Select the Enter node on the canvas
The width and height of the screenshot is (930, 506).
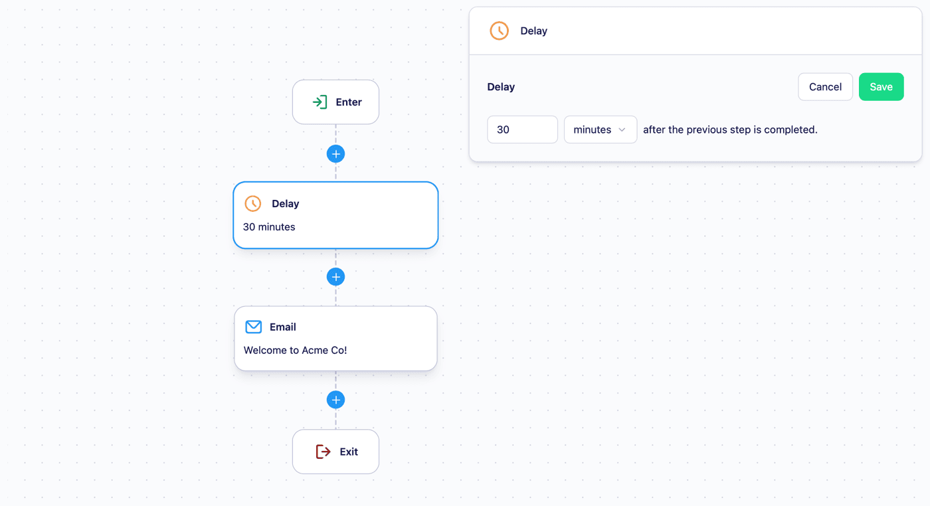point(335,102)
